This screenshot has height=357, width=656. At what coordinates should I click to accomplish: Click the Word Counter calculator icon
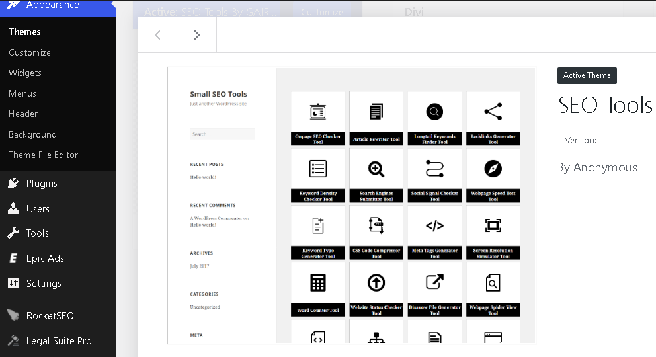coord(318,282)
